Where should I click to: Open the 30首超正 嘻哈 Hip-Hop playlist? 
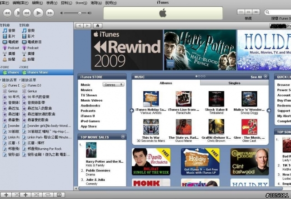[x=46, y=131]
